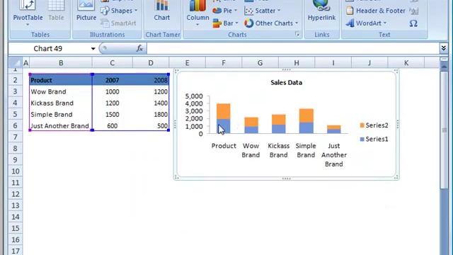Select row 10 header
Screen dimensions: 453x255
coord(16,171)
